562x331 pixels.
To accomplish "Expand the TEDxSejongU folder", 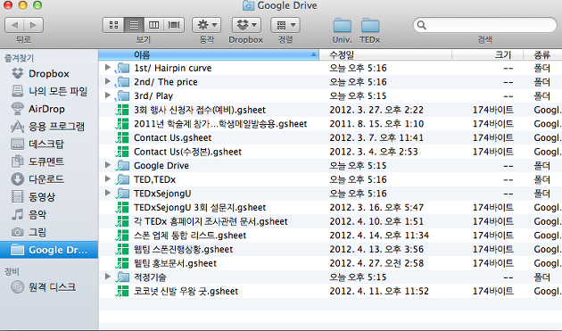I will click(107, 193).
